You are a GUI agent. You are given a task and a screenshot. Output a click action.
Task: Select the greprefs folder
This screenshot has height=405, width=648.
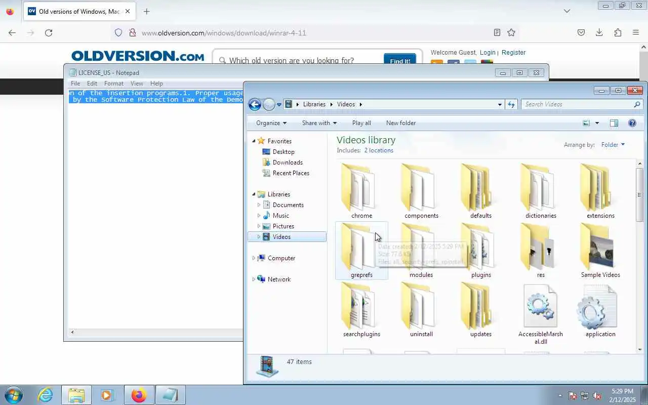point(361,251)
